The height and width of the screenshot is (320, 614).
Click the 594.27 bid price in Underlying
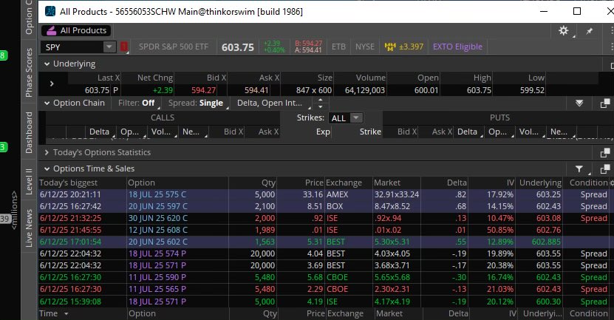(x=204, y=90)
